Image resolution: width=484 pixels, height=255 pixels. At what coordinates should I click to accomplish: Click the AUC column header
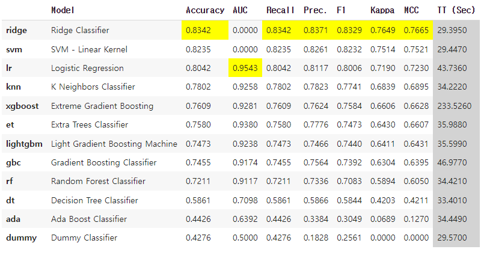tap(240, 10)
